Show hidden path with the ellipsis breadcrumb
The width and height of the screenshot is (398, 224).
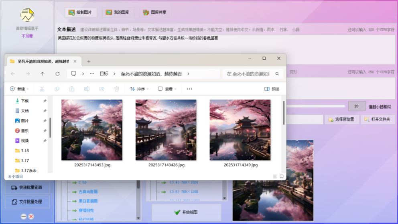point(92,73)
